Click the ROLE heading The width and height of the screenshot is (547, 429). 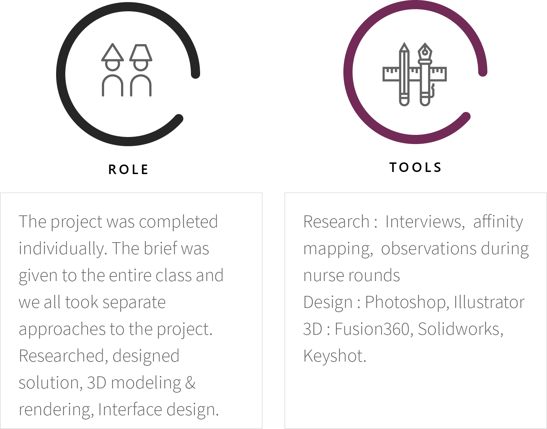point(128,169)
